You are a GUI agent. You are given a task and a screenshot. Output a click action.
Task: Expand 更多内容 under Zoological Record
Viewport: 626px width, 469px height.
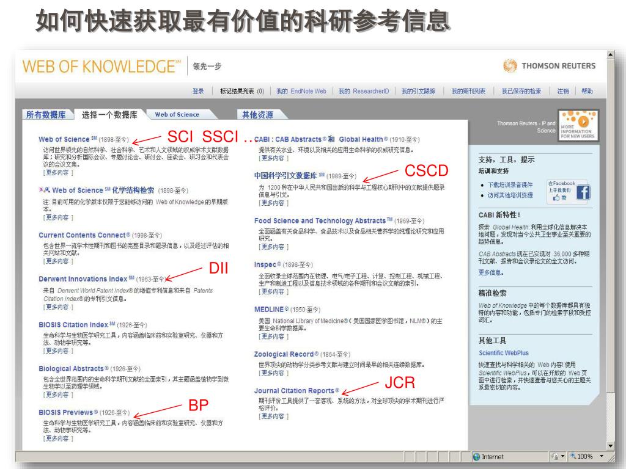(x=273, y=373)
